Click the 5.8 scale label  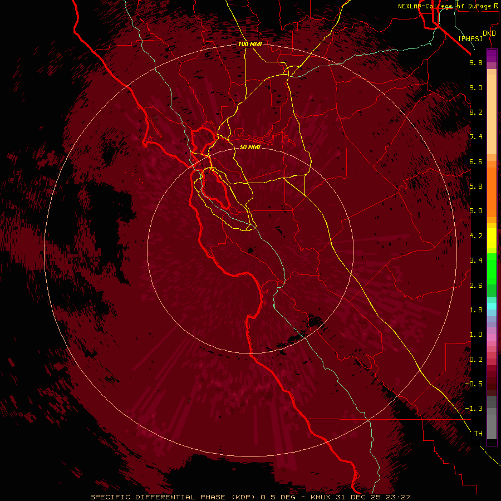(476, 186)
